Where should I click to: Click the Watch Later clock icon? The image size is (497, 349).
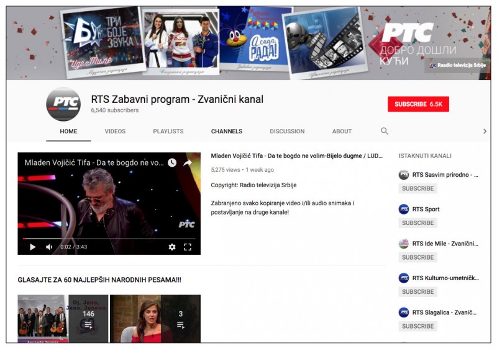pos(172,162)
